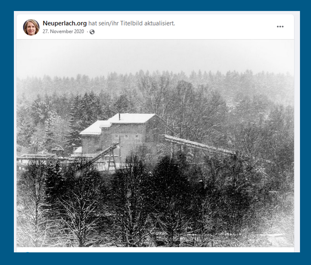Click the globe public-audience icon

[92, 32]
